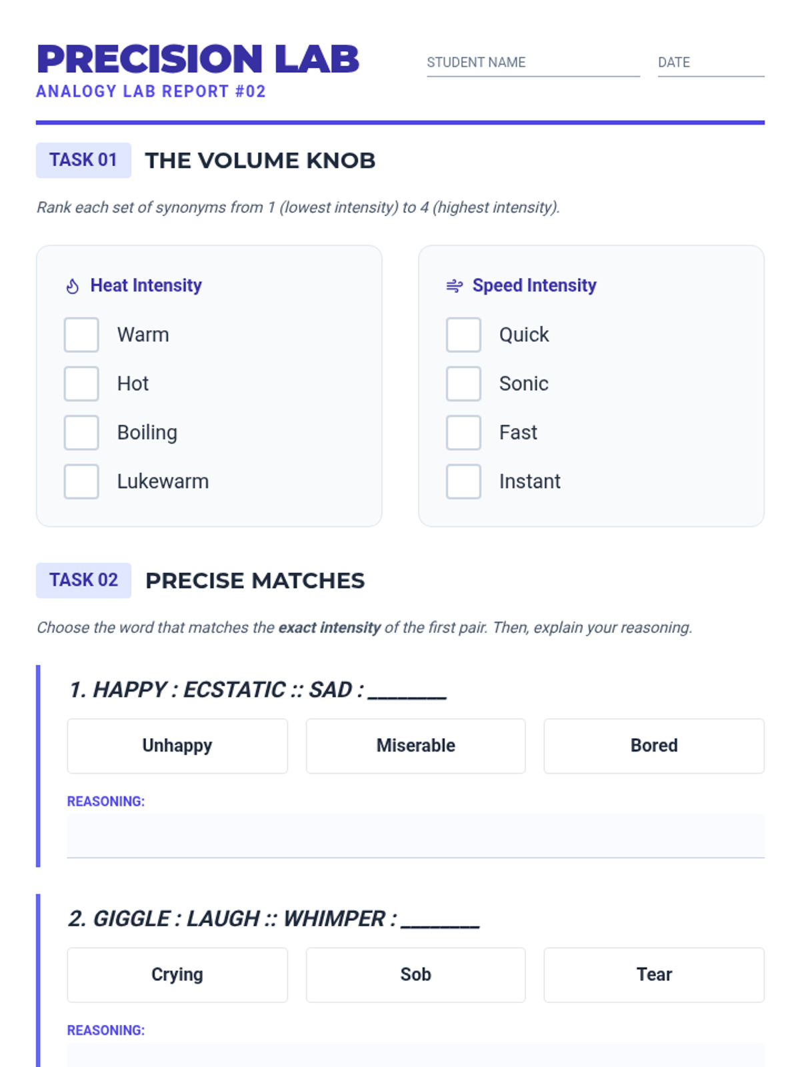Click the wind icon beside Speed Intensity
Screen dimensions: 800x1067
tap(455, 286)
